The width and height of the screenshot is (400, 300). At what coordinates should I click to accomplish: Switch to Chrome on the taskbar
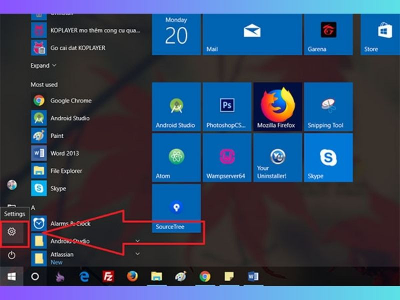(205, 276)
